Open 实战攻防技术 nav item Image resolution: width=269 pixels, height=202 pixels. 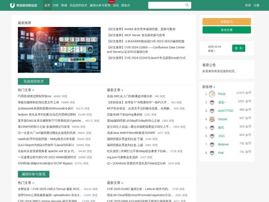(78, 5)
